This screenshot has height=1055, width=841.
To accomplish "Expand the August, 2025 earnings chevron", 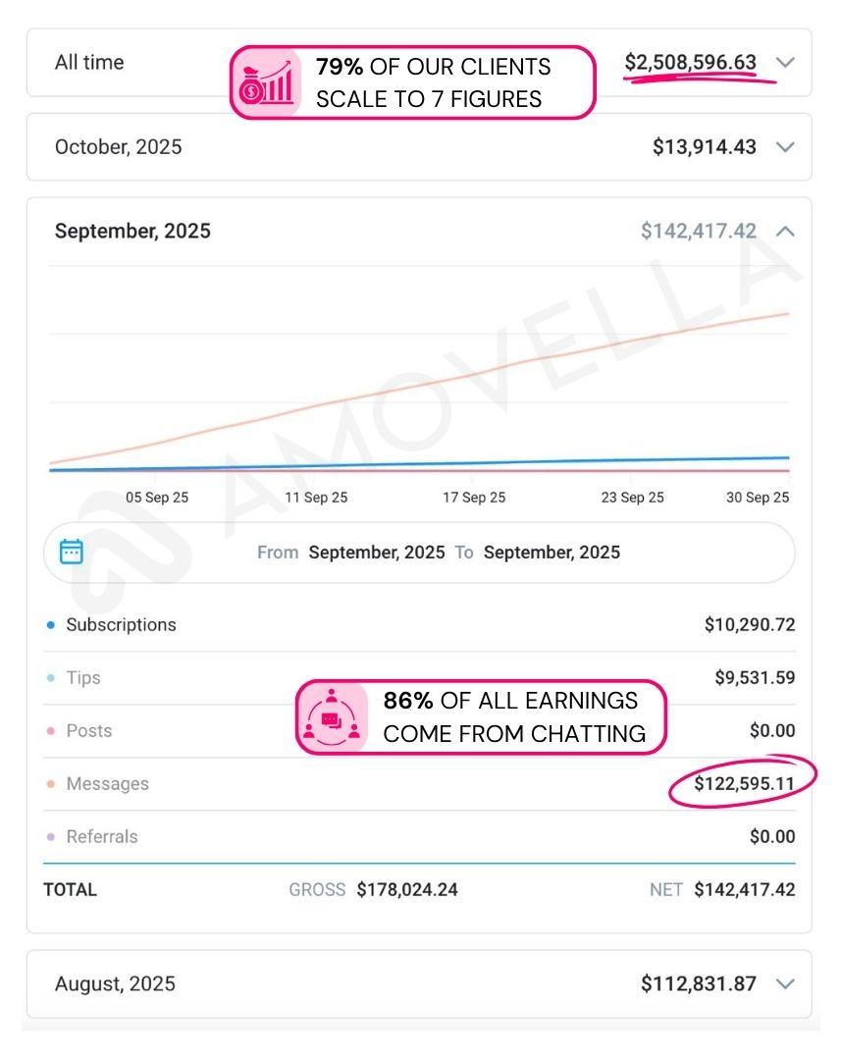I will click(x=784, y=983).
